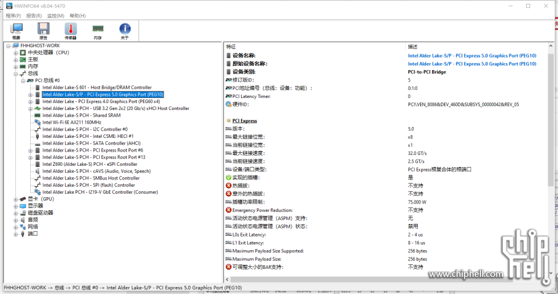Select Intel CSME: HECI #1 entry

click(x=88, y=136)
